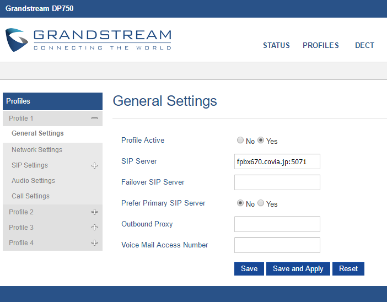Screen dimensions: 387x302
Task: Click the Failover SIP Server label
Action: pyautogui.click(x=153, y=182)
